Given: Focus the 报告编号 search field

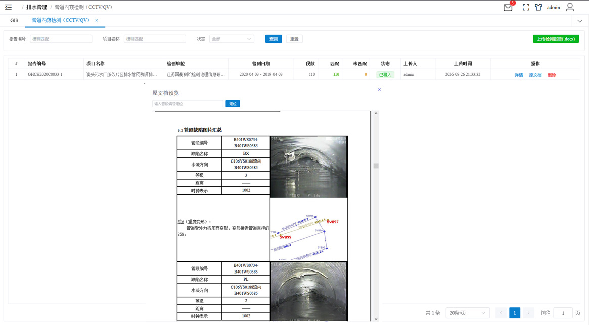Looking at the screenshot, I should 61,39.
